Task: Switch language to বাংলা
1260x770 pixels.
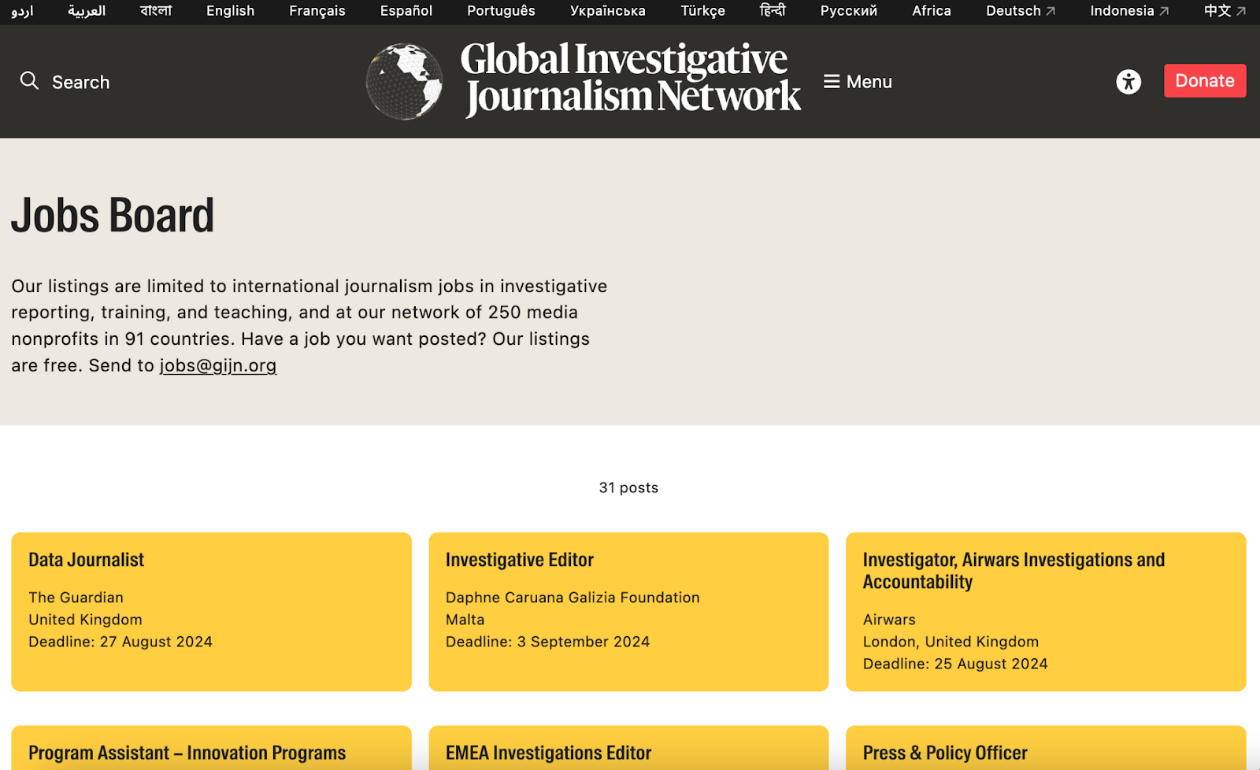Action: (156, 11)
